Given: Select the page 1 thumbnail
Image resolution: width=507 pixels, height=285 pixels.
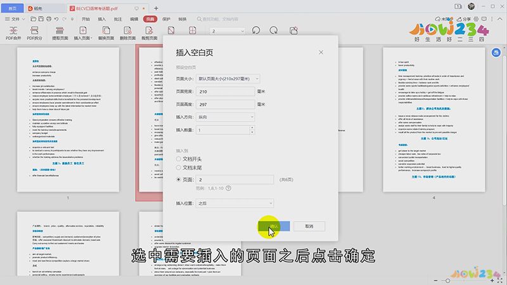Looking at the screenshot, I should click(68, 120).
